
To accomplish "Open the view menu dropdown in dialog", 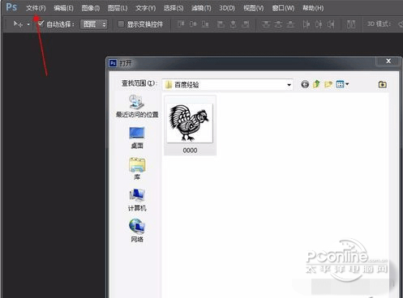I will (342, 84).
